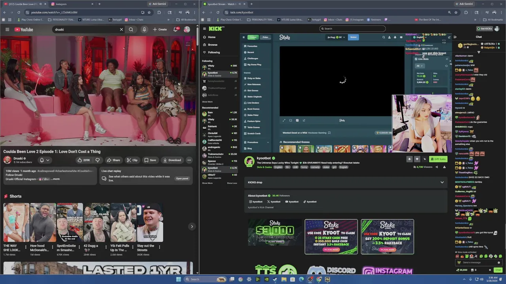The height and width of the screenshot is (284, 506).
Task: Follow kyootbot with the heart button
Action: [x=417, y=159]
